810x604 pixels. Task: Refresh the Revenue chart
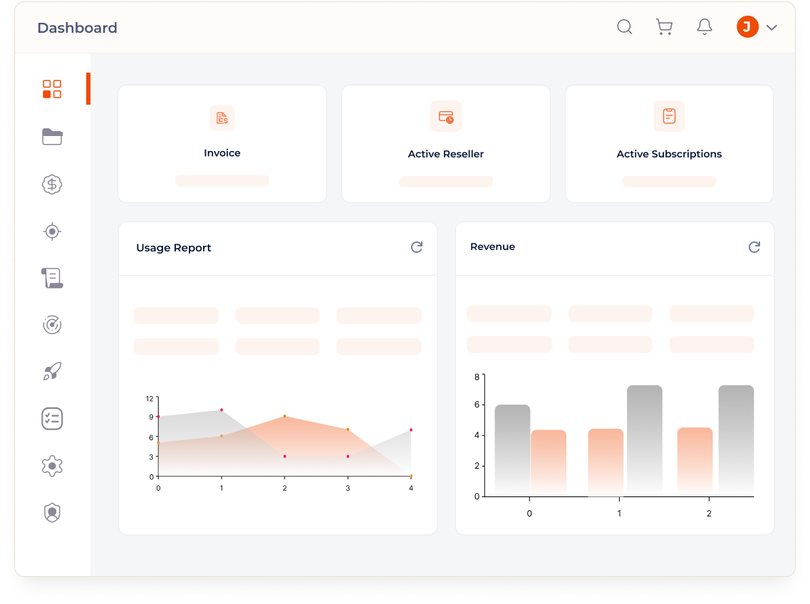pos(754,247)
